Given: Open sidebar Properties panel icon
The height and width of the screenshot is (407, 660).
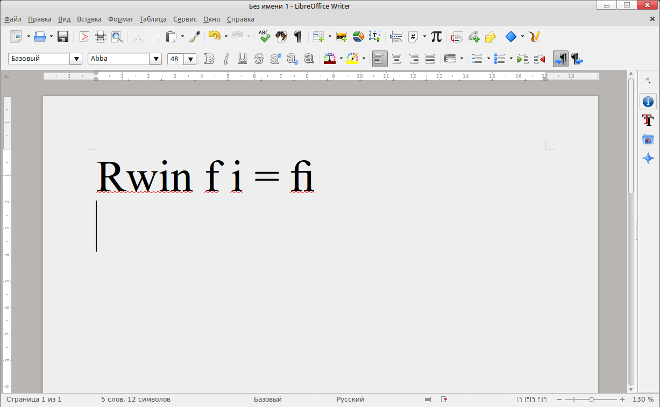Looking at the screenshot, I should coord(648,102).
